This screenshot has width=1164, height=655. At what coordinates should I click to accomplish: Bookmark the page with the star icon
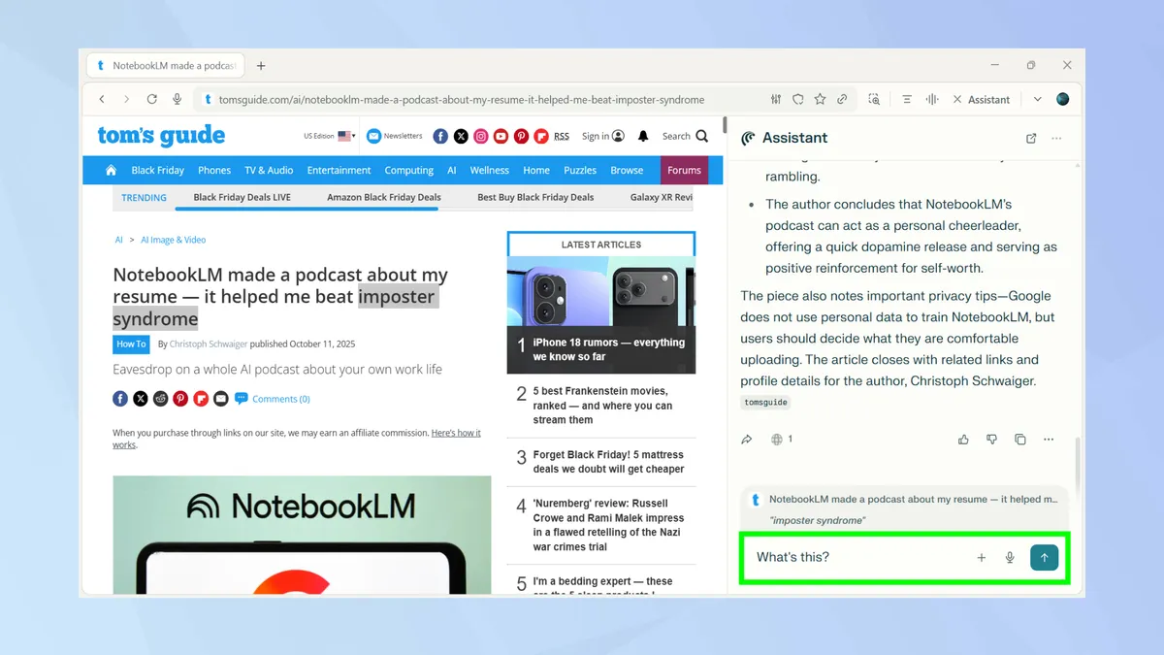(821, 99)
